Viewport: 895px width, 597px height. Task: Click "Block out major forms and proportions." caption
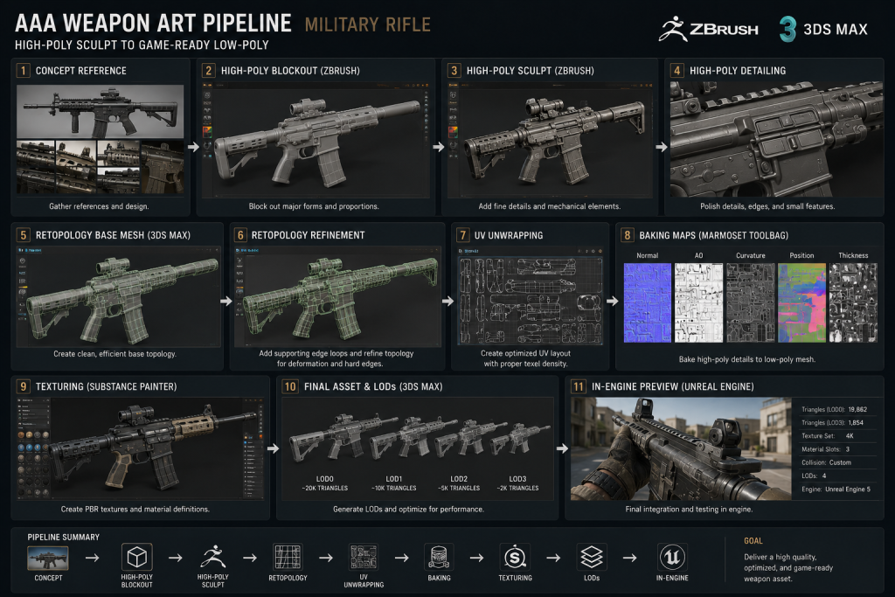tap(314, 206)
